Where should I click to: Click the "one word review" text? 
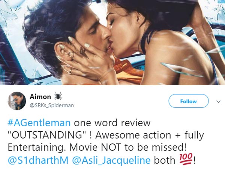(112, 123)
